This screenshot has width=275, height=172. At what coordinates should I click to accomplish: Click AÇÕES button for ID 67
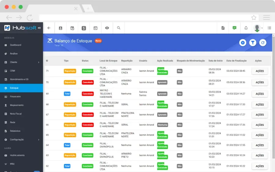pos(259,115)
